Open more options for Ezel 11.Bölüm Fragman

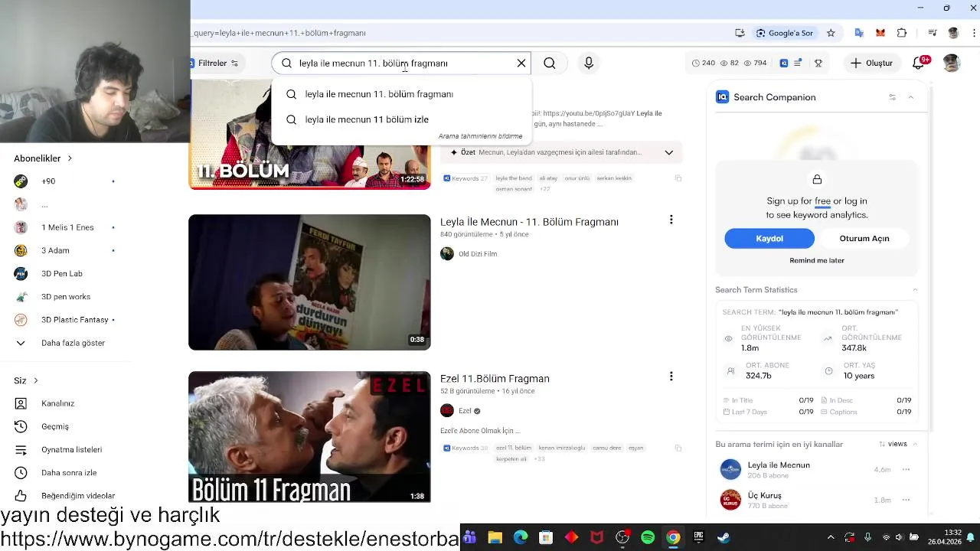pyautogui.click(x=671, y=377)
